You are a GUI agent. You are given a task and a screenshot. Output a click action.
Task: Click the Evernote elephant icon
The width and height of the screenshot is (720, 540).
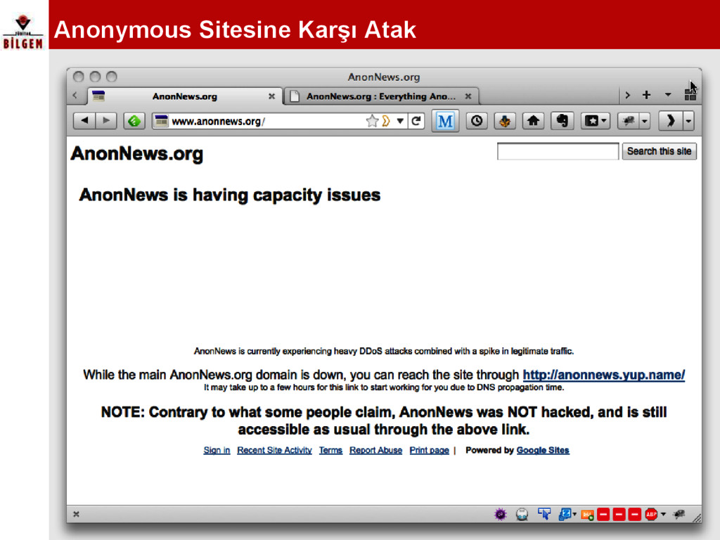point(562,121)
